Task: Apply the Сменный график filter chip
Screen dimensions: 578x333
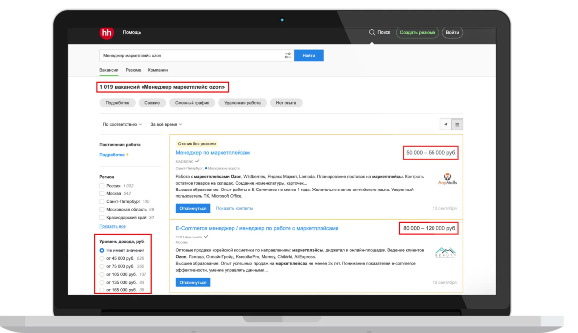Action: pyautogui.click(x=192, y=103)
